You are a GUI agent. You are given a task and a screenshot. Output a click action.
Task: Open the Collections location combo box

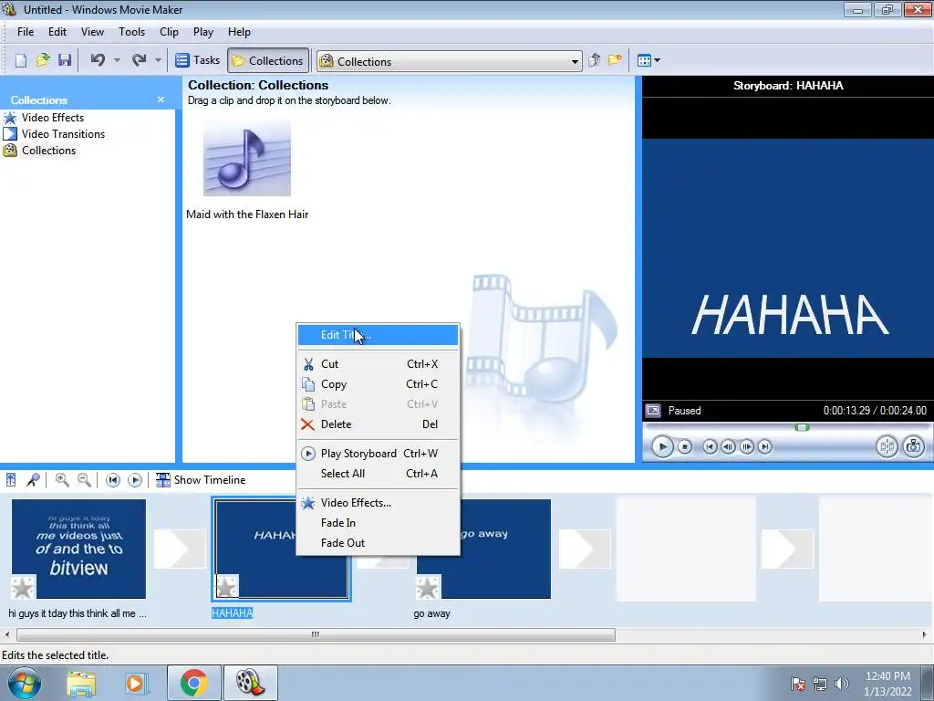click(x=449, y=61)
